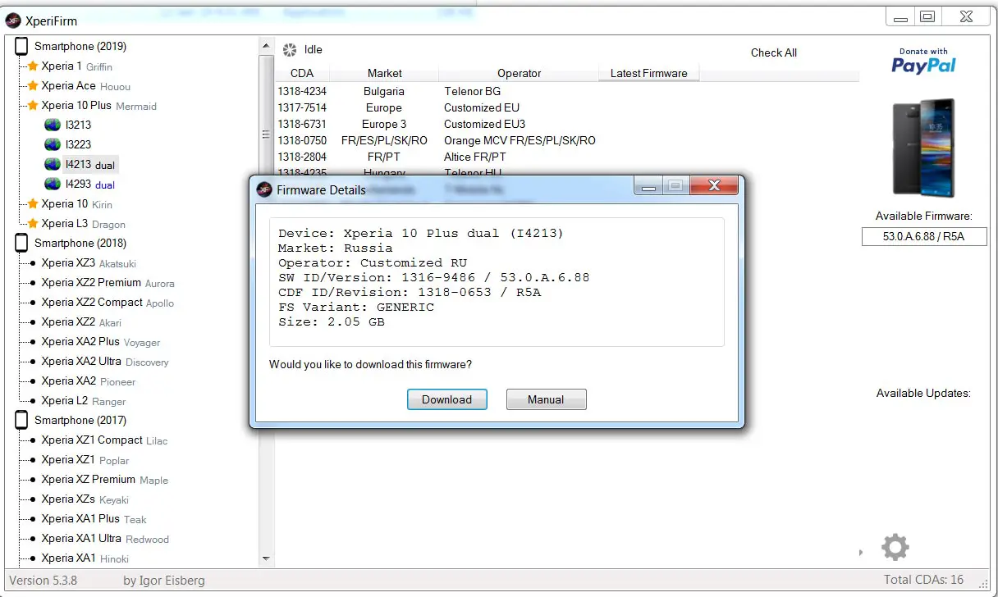Viewport: 998px width, 597px height.
Task: Click the Manual button in Firmware Details
Action: [546, 399]
